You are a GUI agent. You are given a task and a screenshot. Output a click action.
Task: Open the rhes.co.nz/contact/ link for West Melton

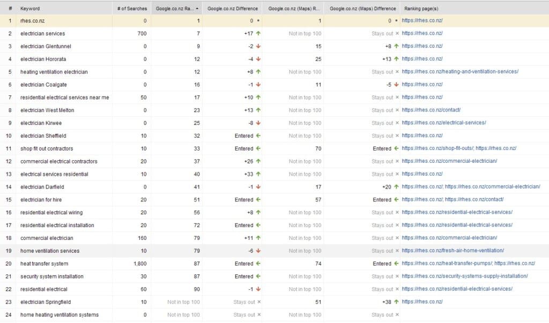431,110
